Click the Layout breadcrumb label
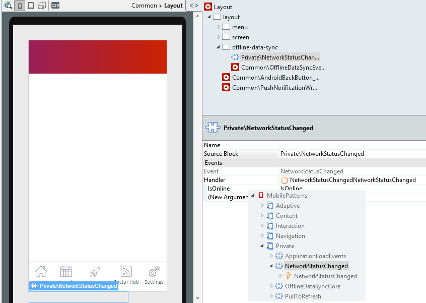Image resolution: width=426 pixels, height=303 pixels. click(173, 6)
